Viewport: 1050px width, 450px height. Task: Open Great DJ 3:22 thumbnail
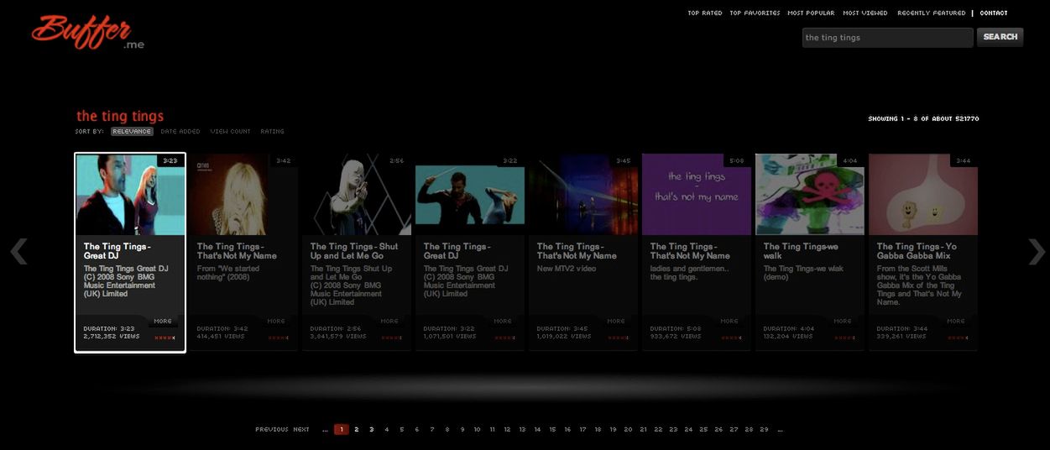pos(470,194)
